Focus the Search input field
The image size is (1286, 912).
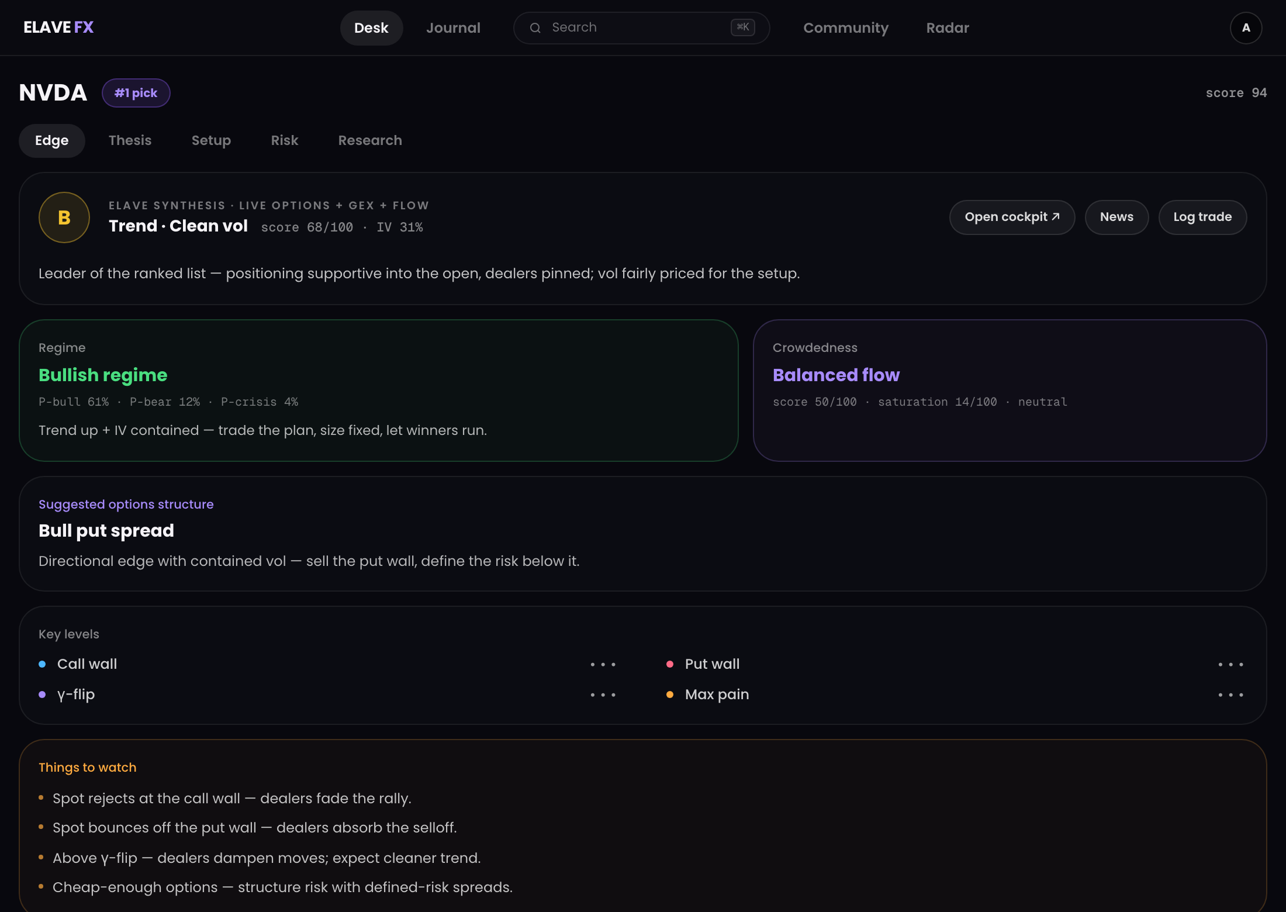pyautogui.click(x=641, y=27)
